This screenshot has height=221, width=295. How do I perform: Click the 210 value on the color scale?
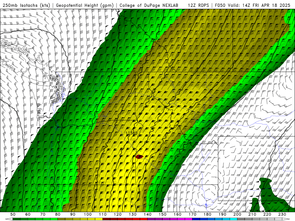[x=252, y=214]
